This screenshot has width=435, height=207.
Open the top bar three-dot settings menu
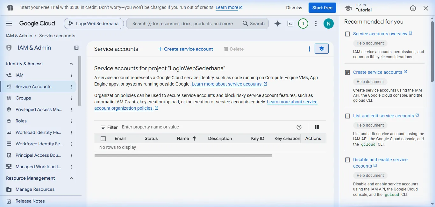tap(316, 24)
